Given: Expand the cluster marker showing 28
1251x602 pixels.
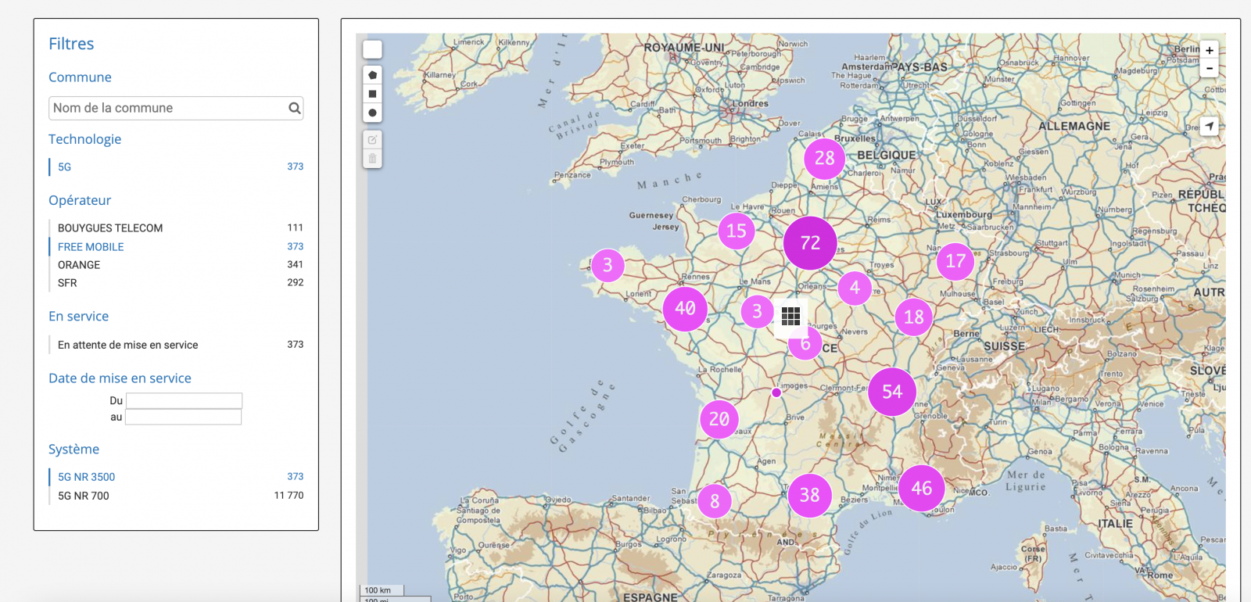Looking at the screenshot, I should coord(824,159).
